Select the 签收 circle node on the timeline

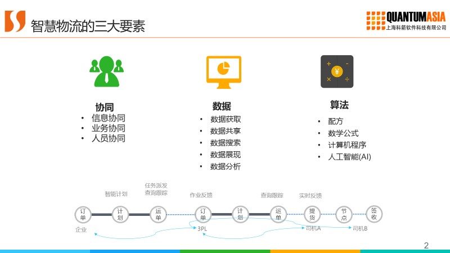[374, 214]
